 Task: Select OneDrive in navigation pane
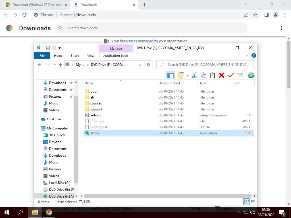pyautogui.click(x=54, y=119)
